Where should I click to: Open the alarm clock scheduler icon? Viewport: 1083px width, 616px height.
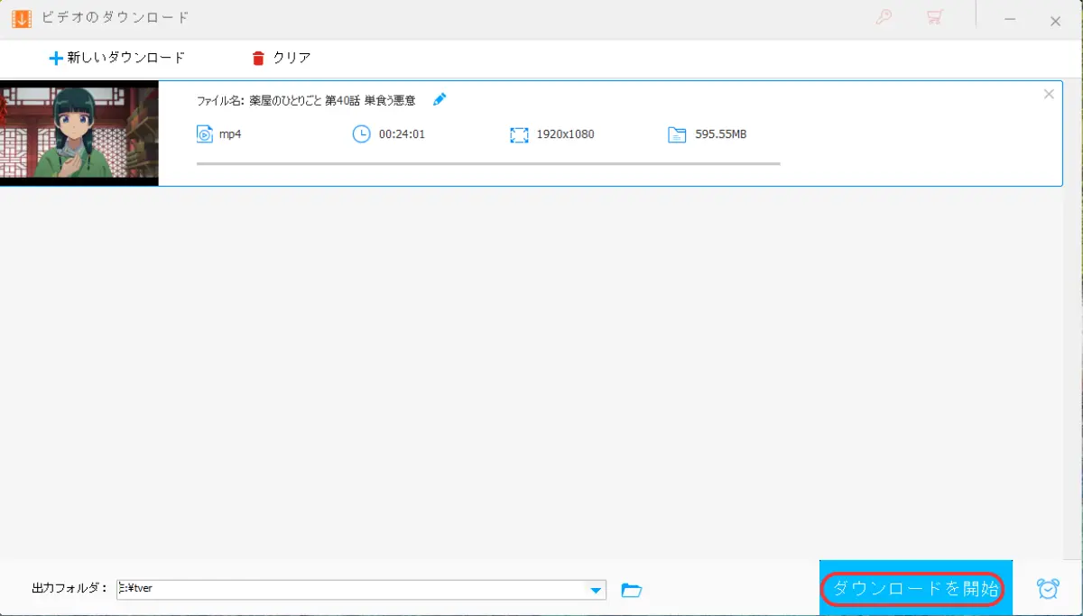tap(1048, 589)
